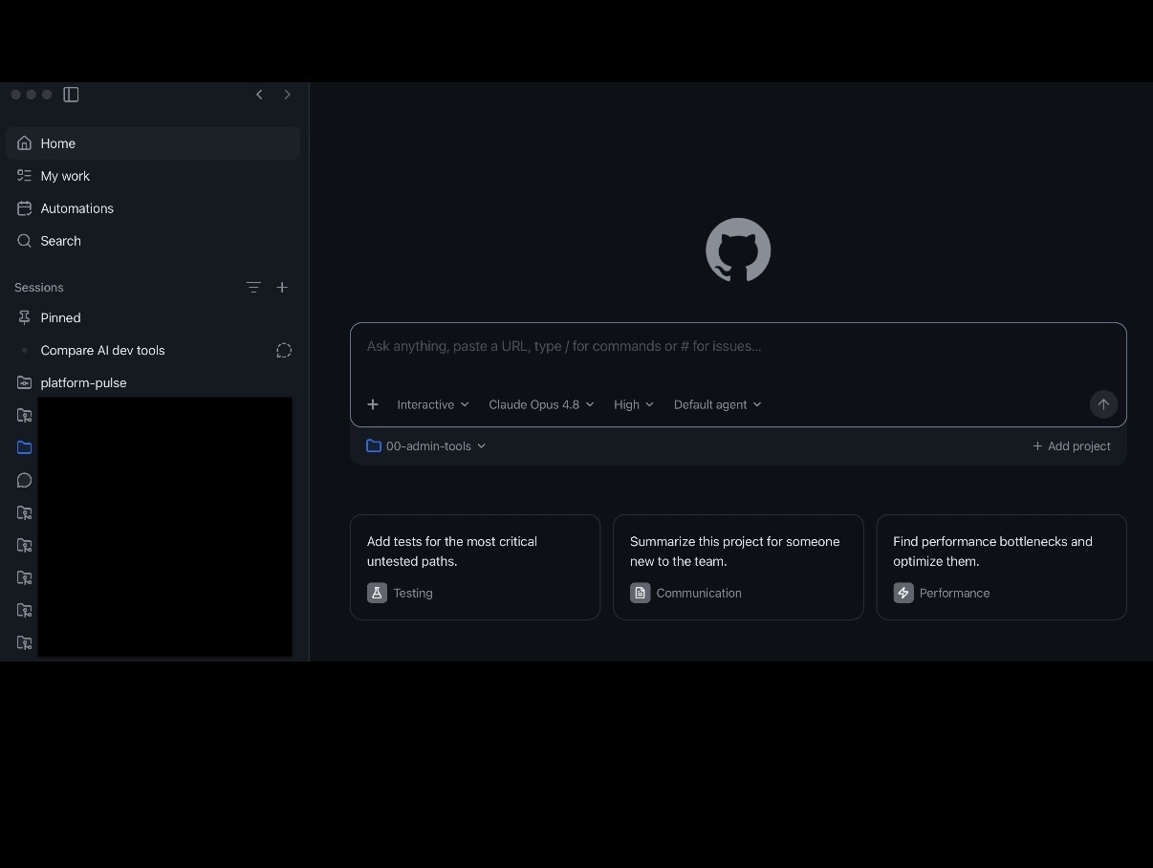Click the Add project button

(1071, 445)
